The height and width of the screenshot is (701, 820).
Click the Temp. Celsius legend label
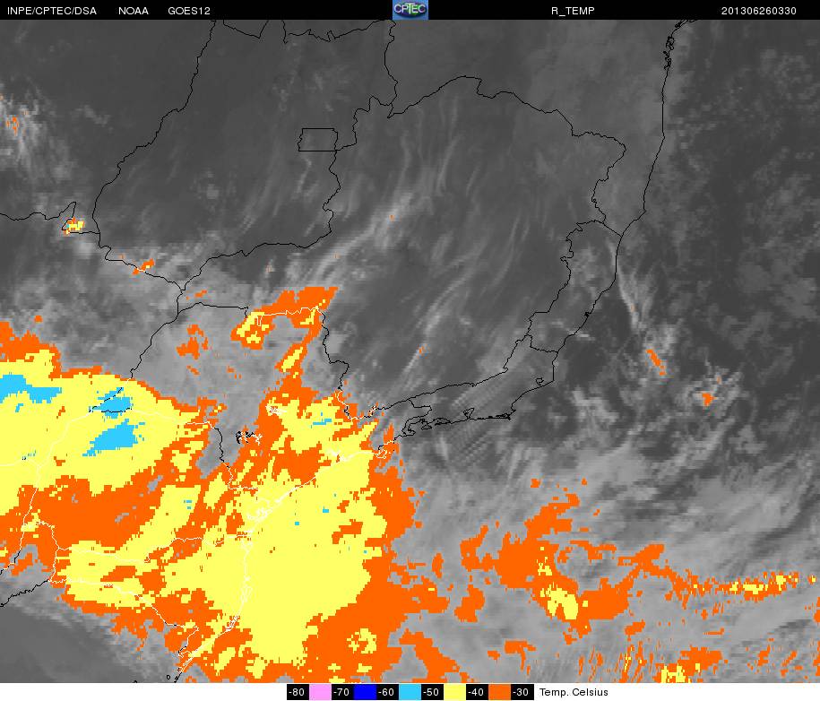tap(574, 692)
